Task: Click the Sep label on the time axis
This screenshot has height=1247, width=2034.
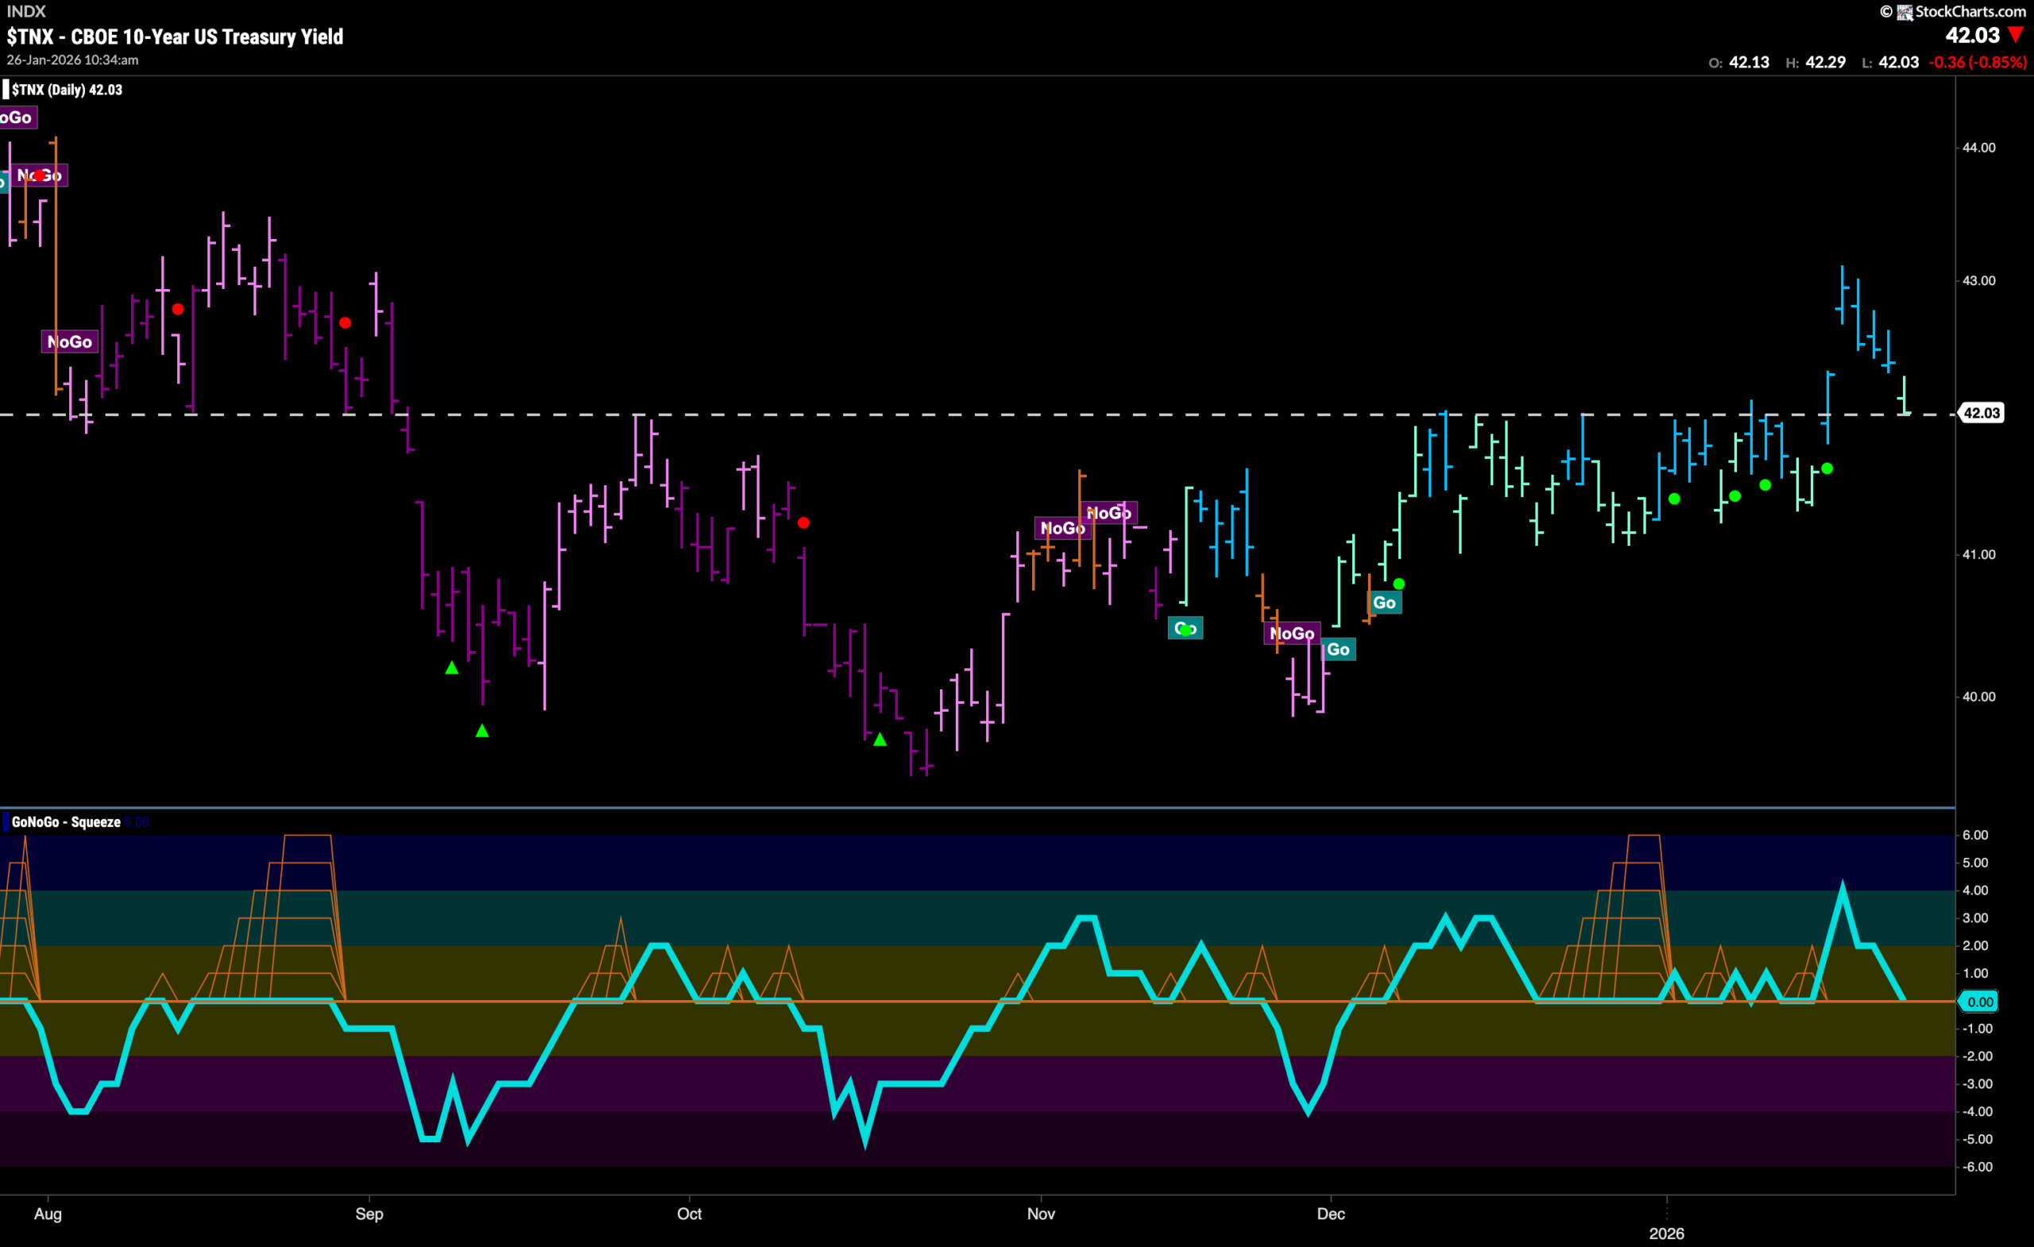Action: coord(369,1214)
